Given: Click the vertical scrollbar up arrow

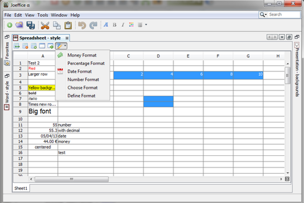Looking at the screenshot, I should click(288, 64).
